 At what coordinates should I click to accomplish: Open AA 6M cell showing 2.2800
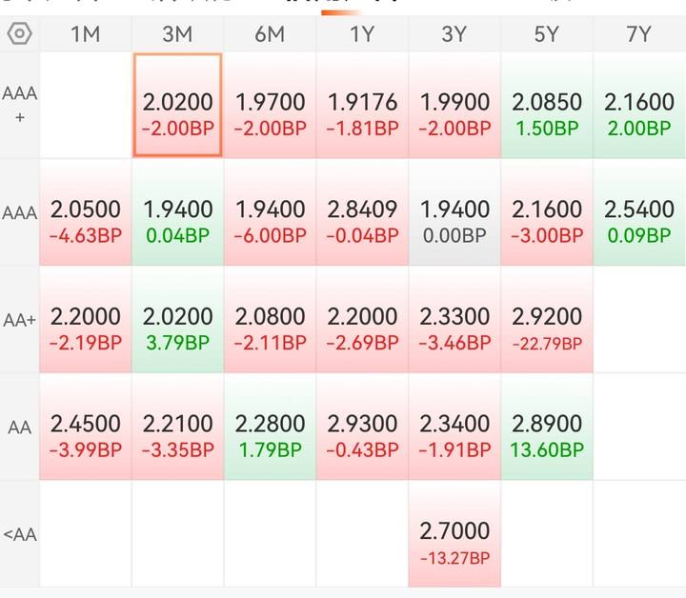point(270,427)
